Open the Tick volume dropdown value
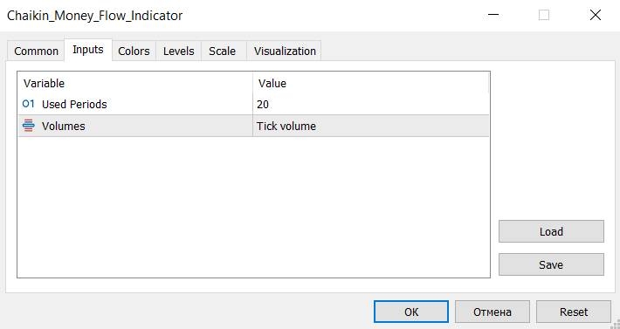 [x=370, y=126]
